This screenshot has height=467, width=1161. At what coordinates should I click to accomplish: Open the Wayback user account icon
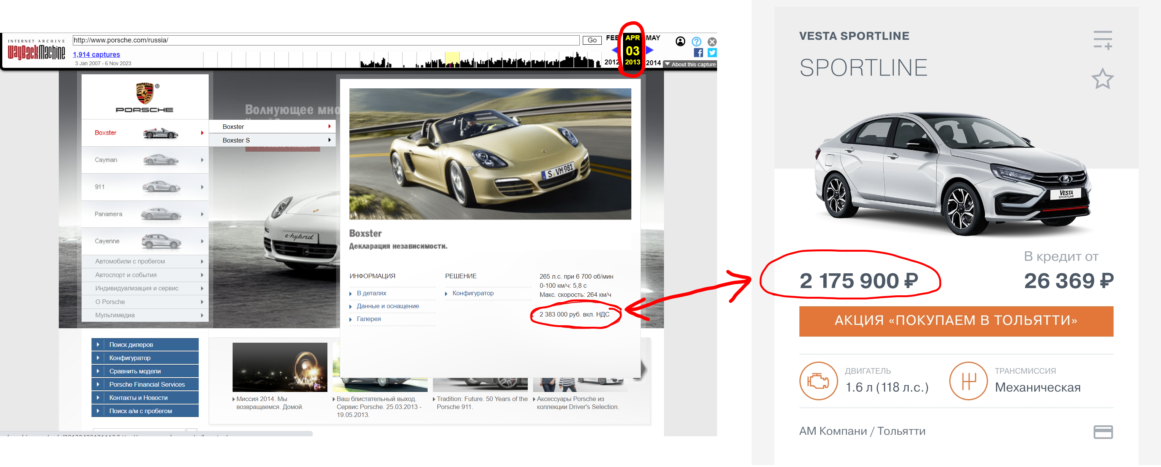click(680, 41)
